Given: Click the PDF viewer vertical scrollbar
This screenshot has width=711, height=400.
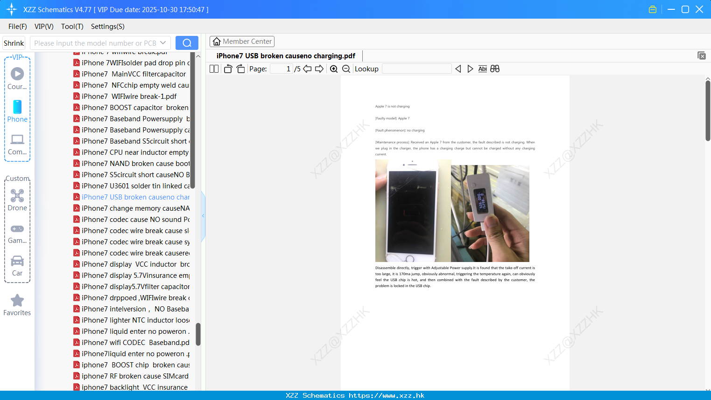Looking at the screenshot, I should pyautogui.click(x=708, y=110).
